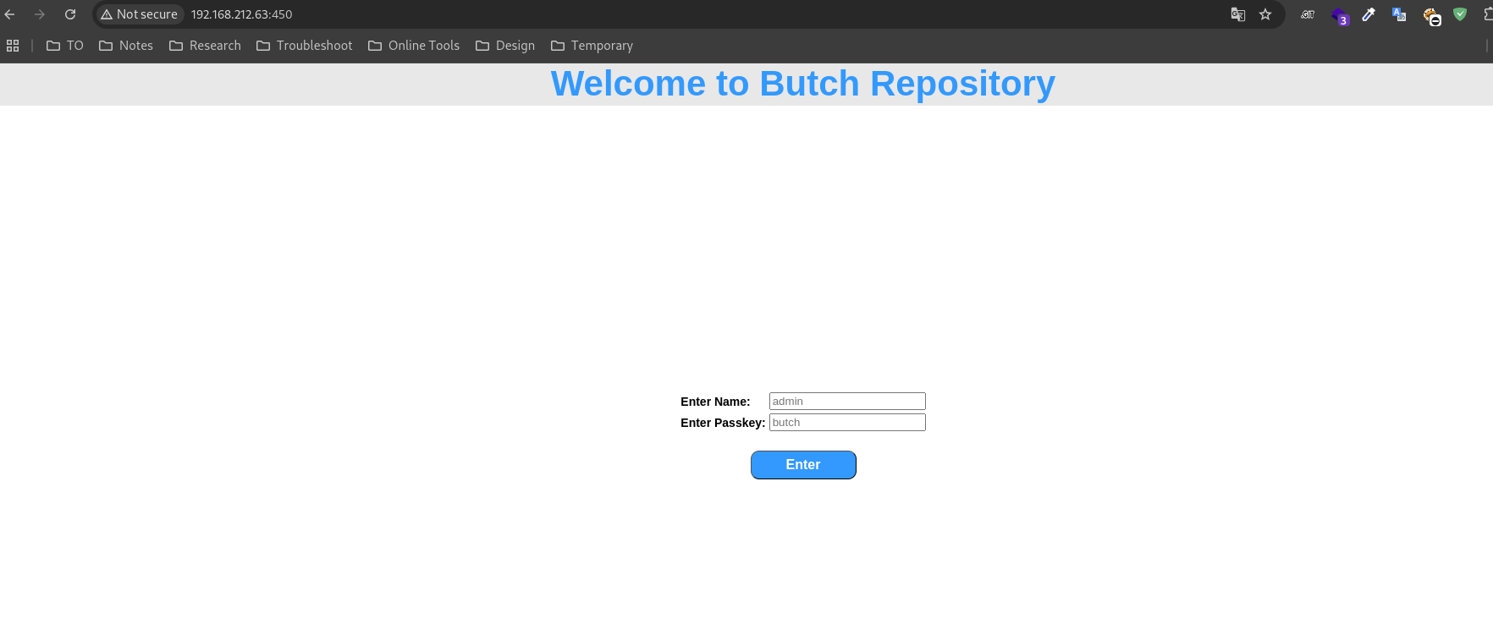Expand the Notes bookmark folder
The width and height of the screenshot is (1493, 618).
pos(126,46)
